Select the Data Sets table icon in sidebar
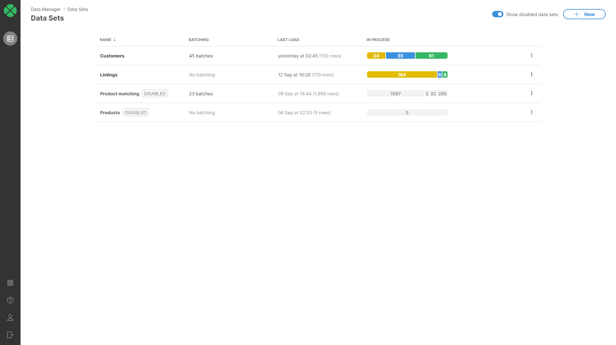Screen dimensions: 616x345 [x=10, y=39]
